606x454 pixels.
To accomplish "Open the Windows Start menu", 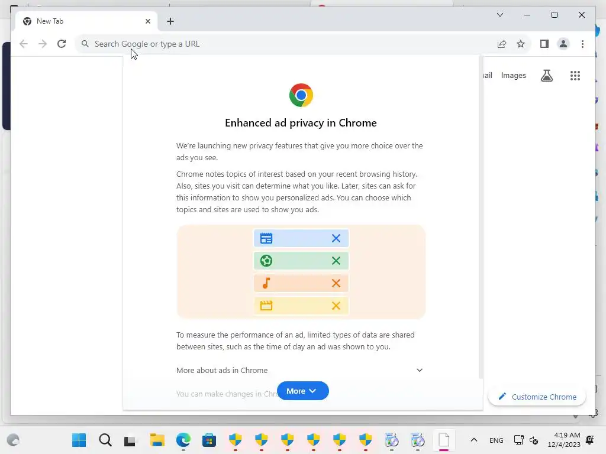I will coord(79,440).
